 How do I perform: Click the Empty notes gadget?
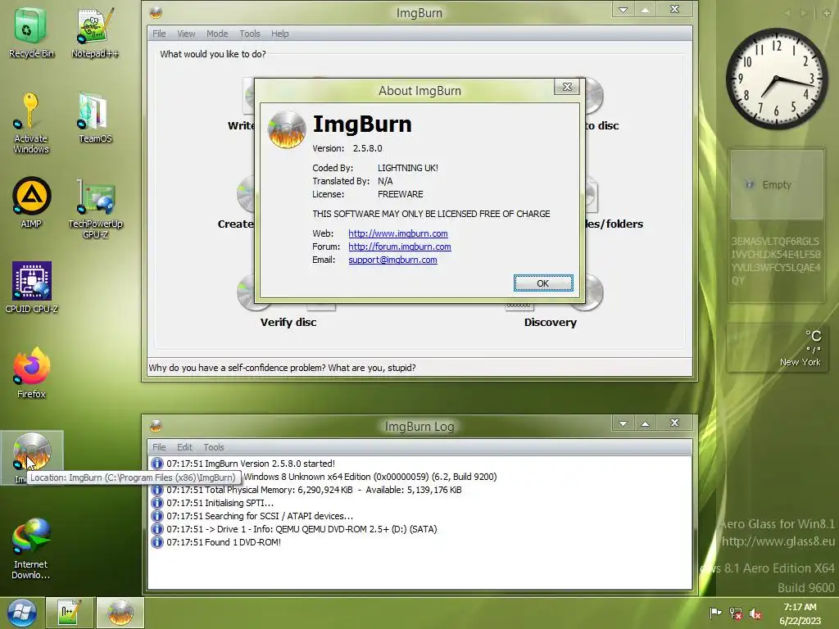(777, 185)
